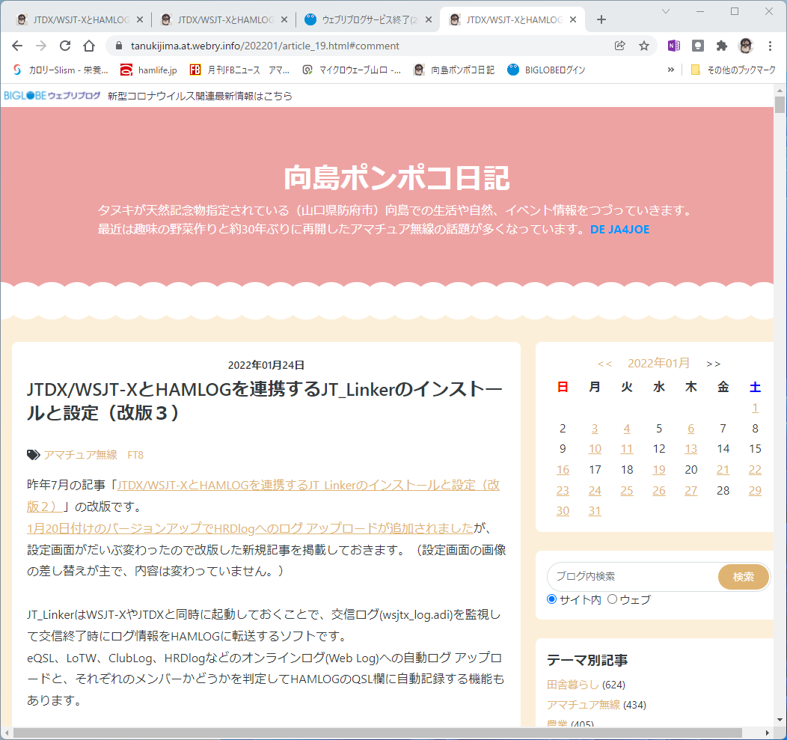Image resolution: width=787 pixels, height=740 pixels.
Task: Open the side panel extension icon
Action: (698, 46)
